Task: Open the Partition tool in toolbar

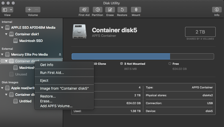Action: tap(98, 10)
